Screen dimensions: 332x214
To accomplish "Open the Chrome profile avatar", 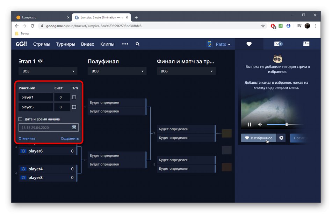I will (x=307, y=26).
